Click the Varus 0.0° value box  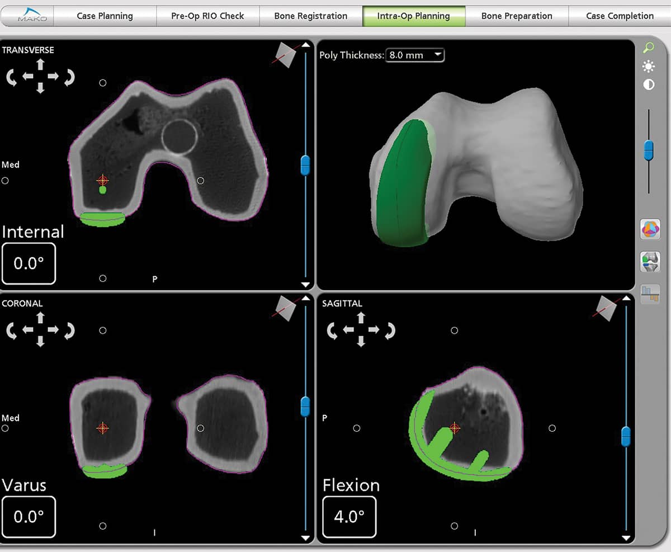(29, 517)
